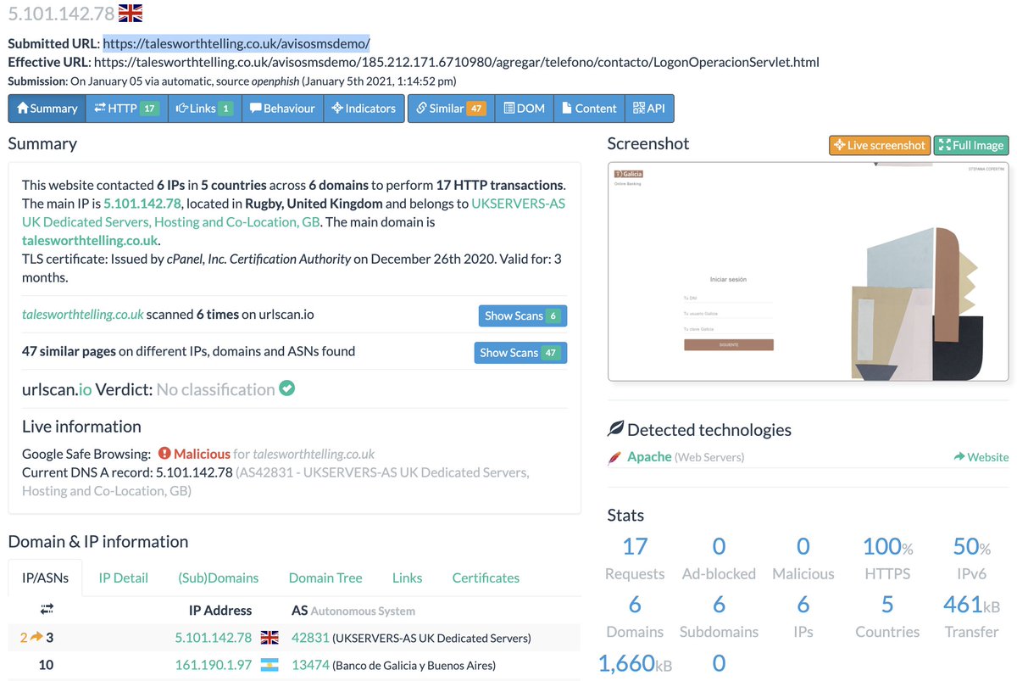Click the 50% IPv6 stat
Image resolution: width=1017 pixels, height=681 pixels.
971,559
